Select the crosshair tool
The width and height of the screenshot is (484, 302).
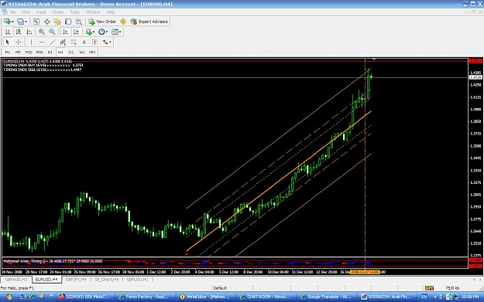[x=19, y=42]
